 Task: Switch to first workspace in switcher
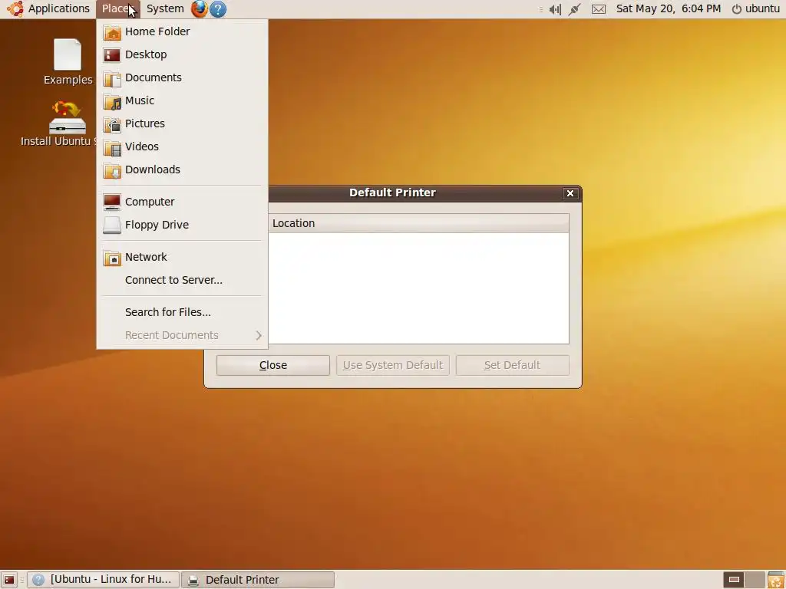(734, 580)
